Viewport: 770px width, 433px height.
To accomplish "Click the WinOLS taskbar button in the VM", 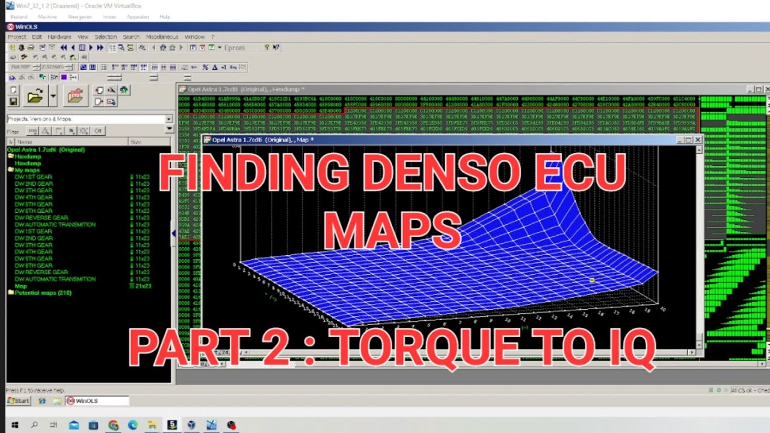I will (96, 401).
